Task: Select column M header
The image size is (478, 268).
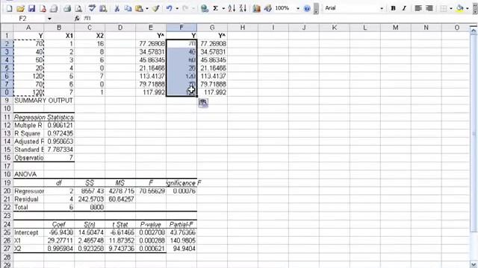Action: (395, 28)
